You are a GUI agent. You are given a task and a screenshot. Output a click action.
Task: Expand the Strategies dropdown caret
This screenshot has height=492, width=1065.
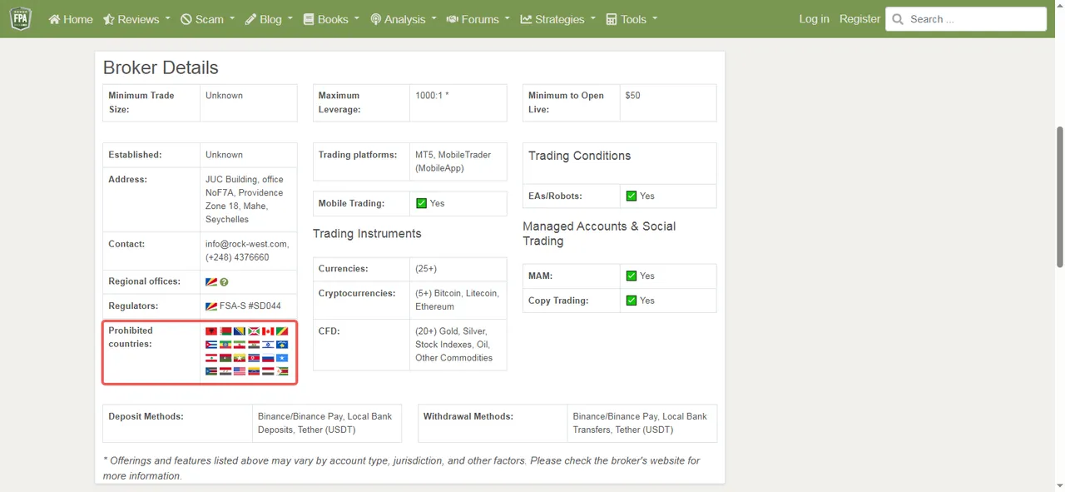(x=592, y=18)
